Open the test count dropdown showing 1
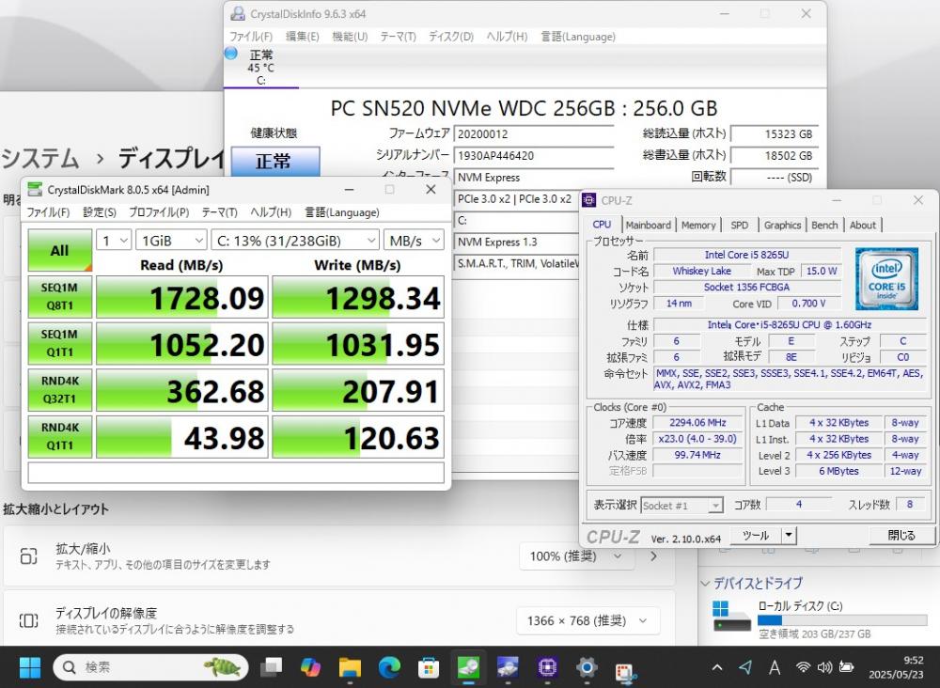The height and width of the screenshot is (688, 940). tap(114, 241)
